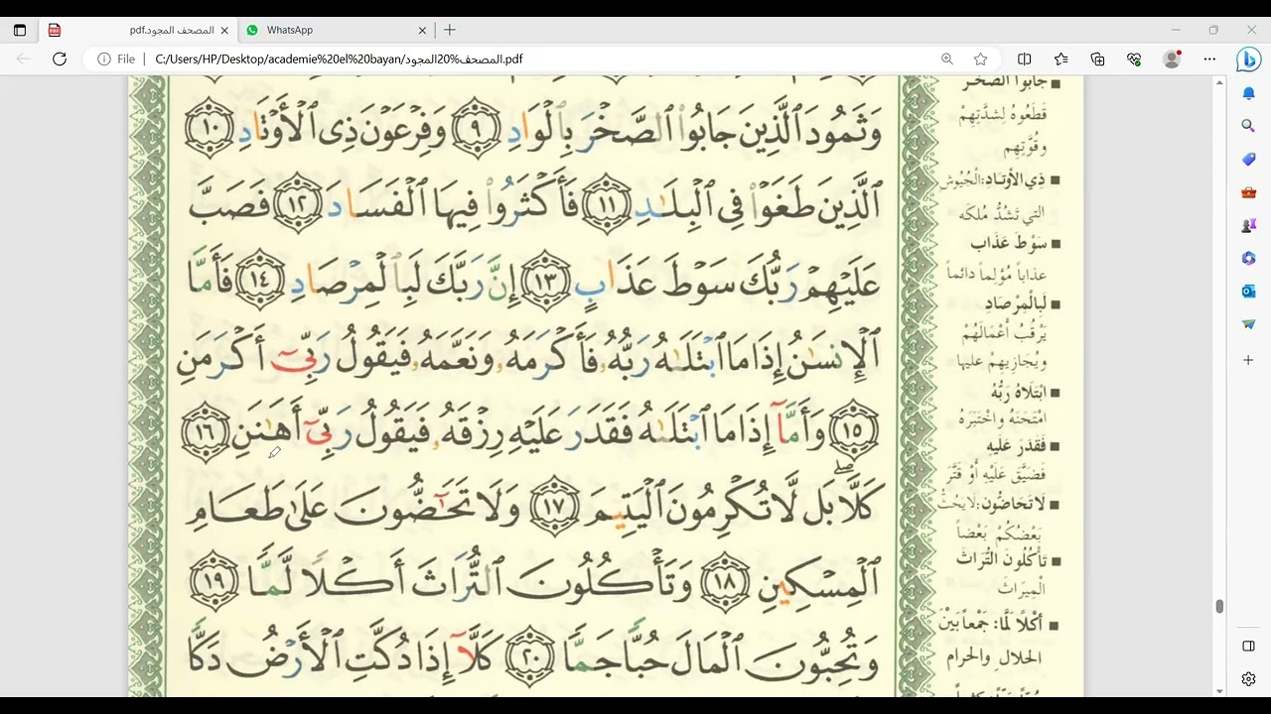Switch to the WhatsApp tab
1271x714 pixels.
[338, 31]
